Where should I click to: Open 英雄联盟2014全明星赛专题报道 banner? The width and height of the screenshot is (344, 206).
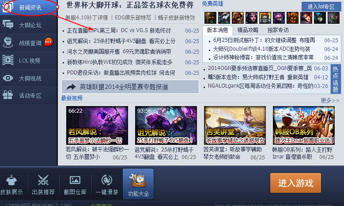point(130,87)
